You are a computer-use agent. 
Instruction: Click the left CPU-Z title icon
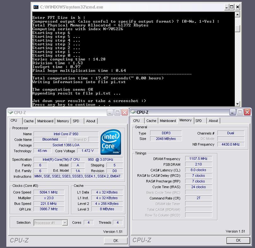point(10,112)
